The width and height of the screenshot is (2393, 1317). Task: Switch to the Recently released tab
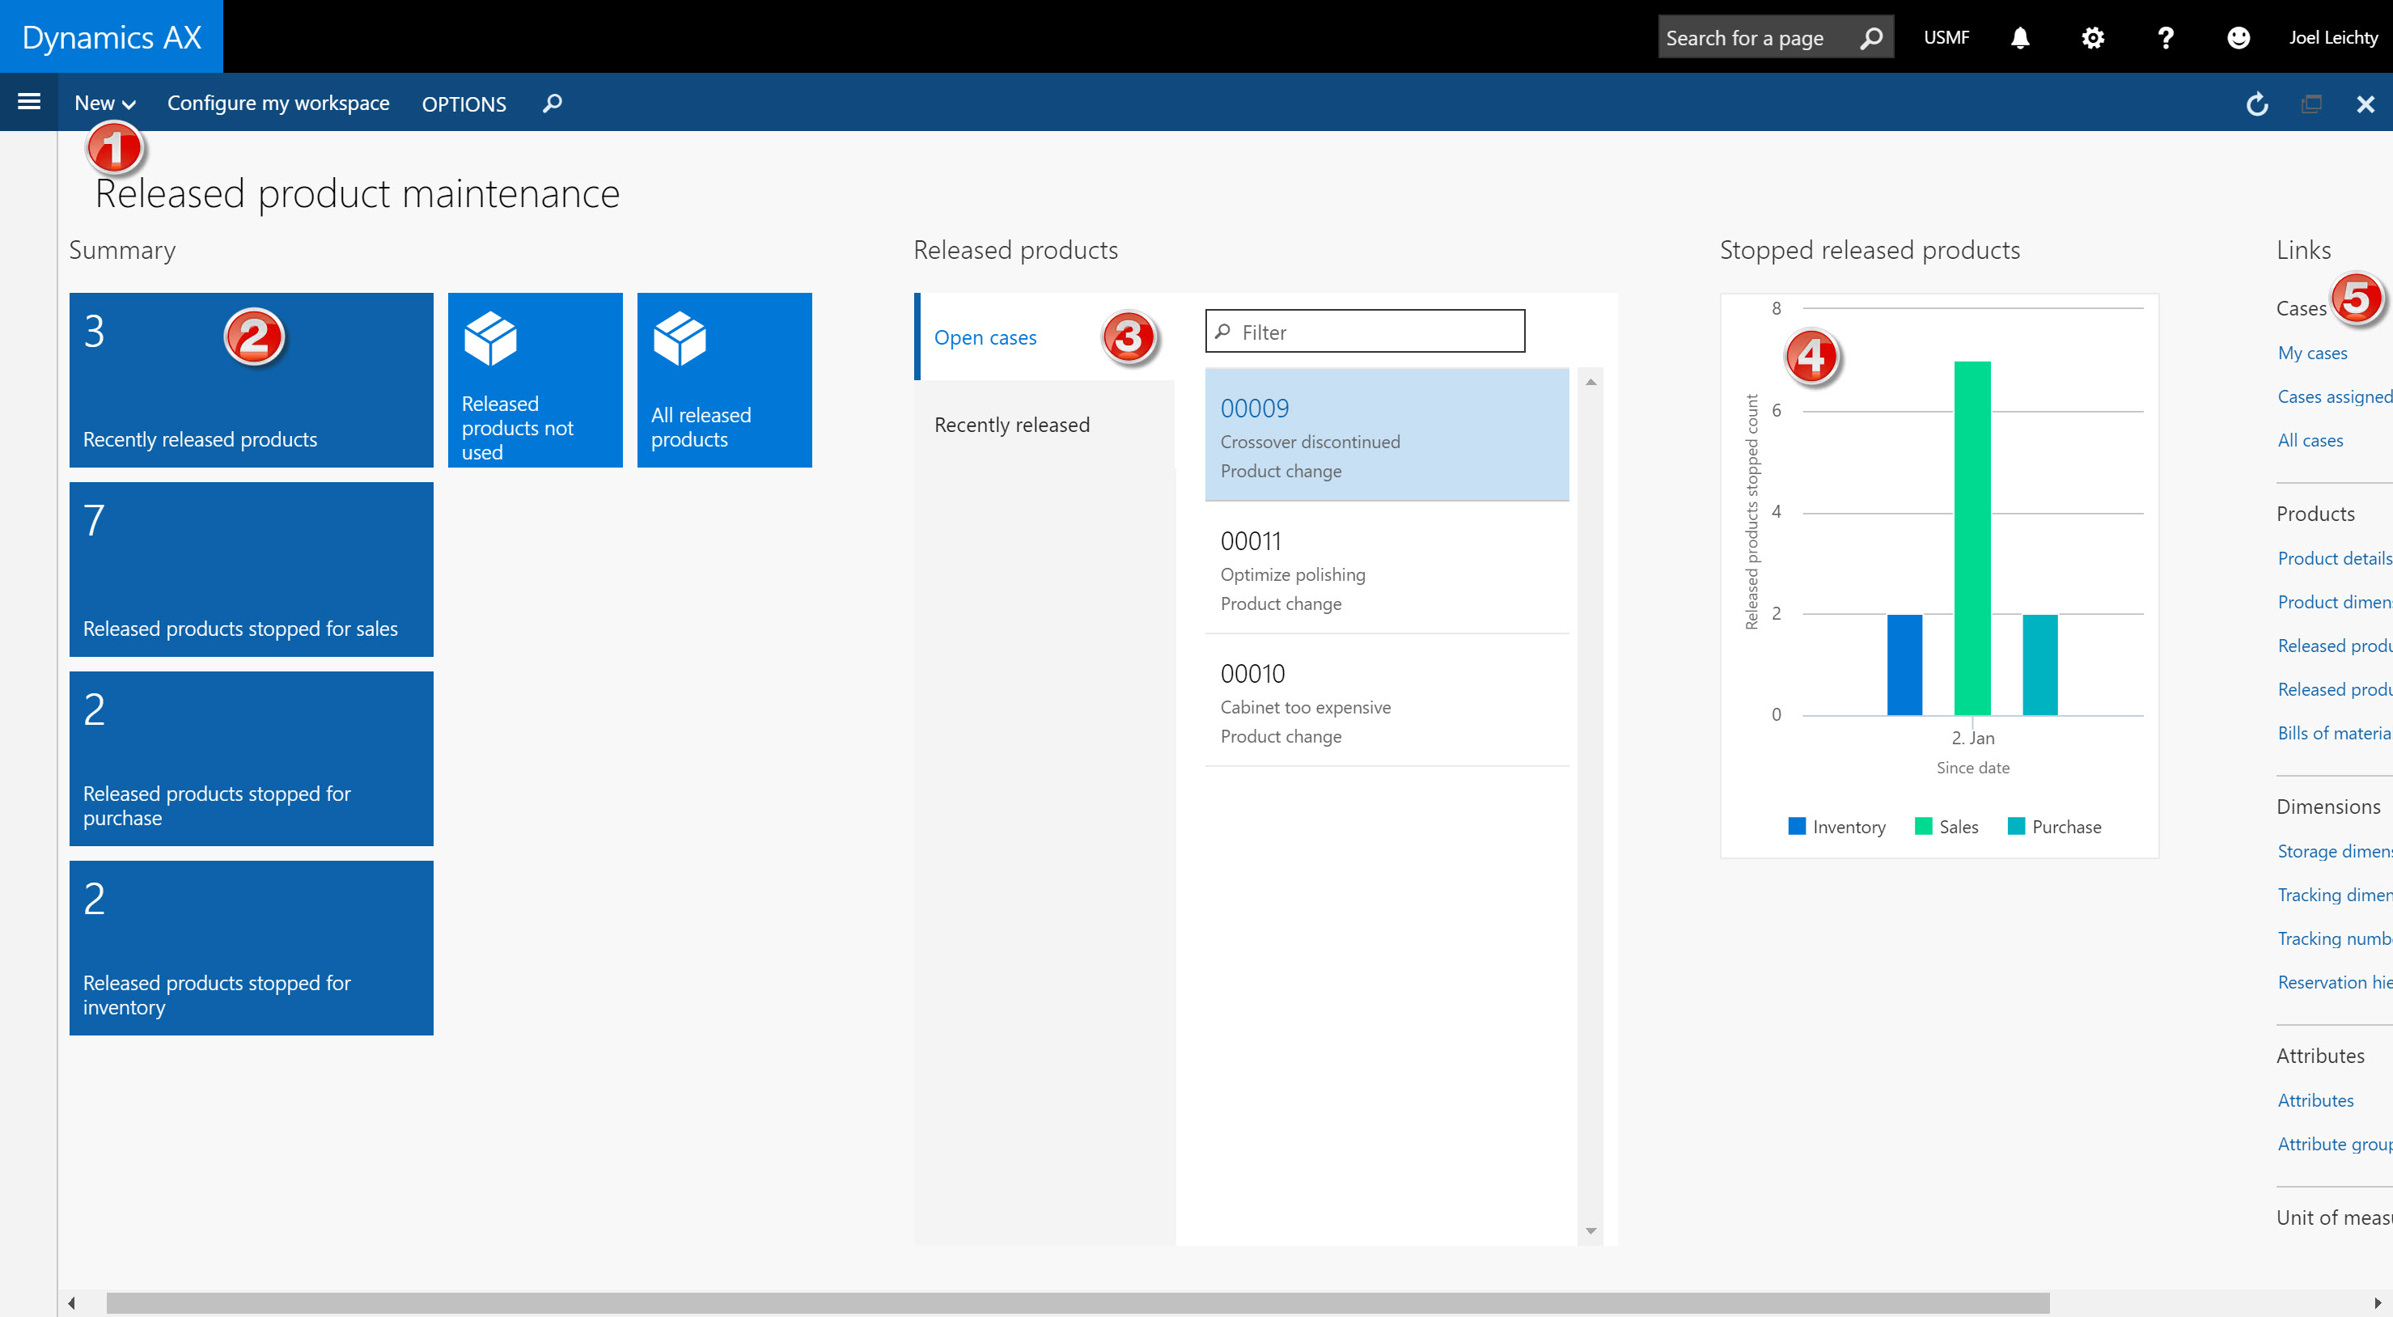pyautogui.click(x=1013, y=425)
